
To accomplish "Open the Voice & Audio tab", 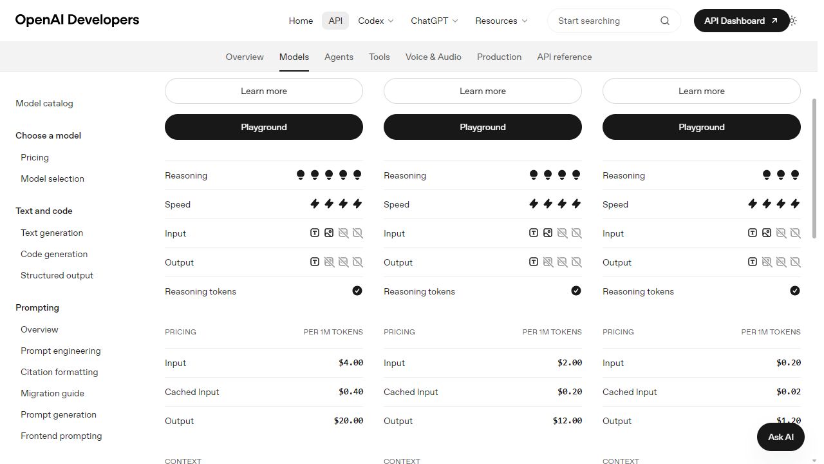I will coord(433,57).
